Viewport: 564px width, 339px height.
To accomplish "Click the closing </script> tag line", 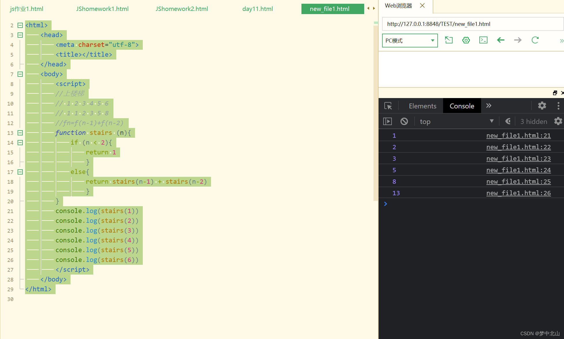I will [72, 270].
